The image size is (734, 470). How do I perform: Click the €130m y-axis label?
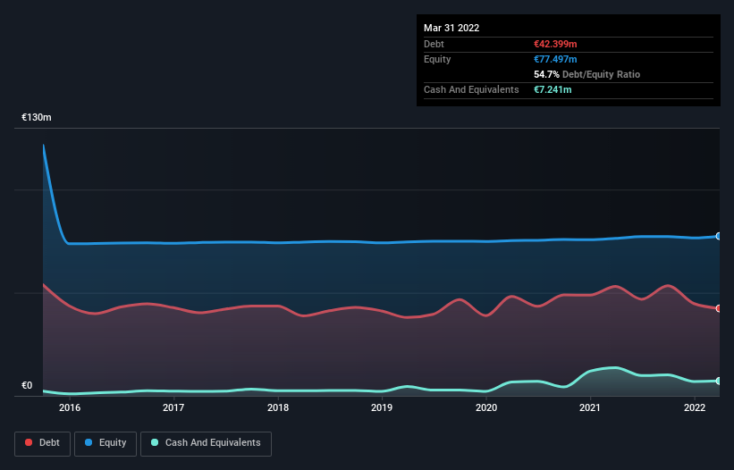37,117
